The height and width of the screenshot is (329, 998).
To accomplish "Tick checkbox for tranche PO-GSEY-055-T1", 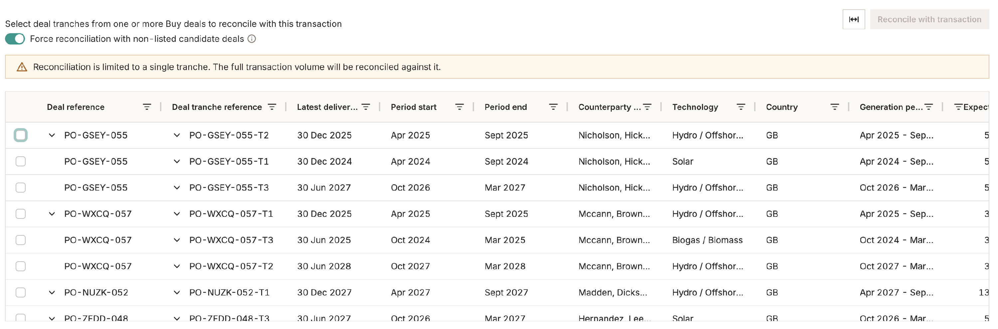I will pyautogui.click(x=21, y=162).
